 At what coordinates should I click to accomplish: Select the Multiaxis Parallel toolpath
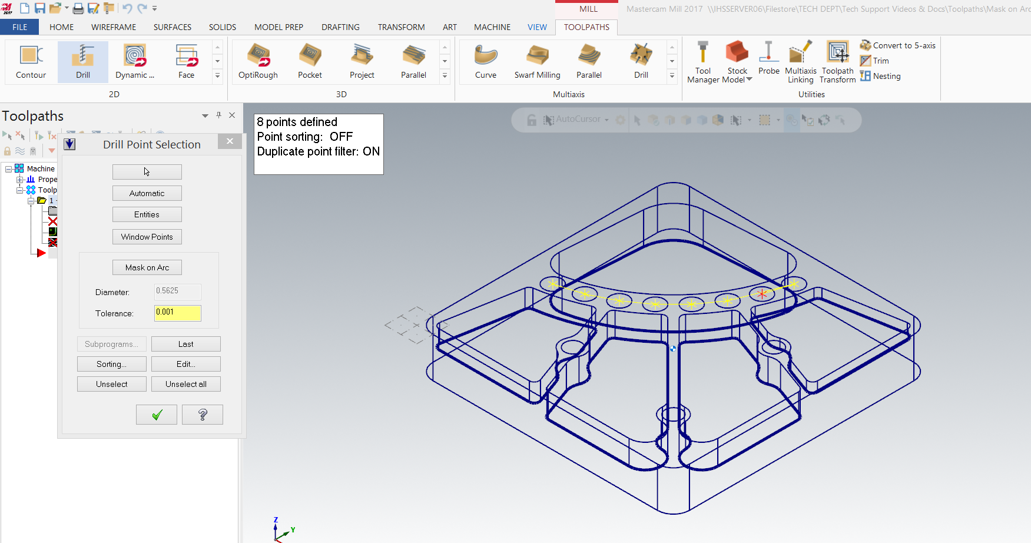click(589, 62)
